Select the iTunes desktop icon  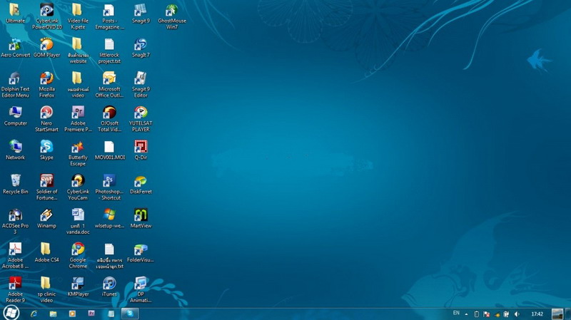pyautogui.click(x=109, y=287)
